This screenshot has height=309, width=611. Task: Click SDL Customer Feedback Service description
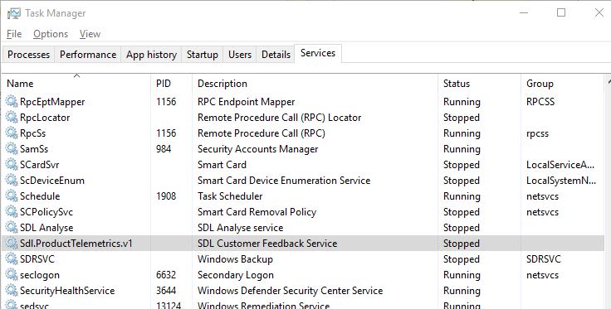pyautogui.click(x=267, y=244)
